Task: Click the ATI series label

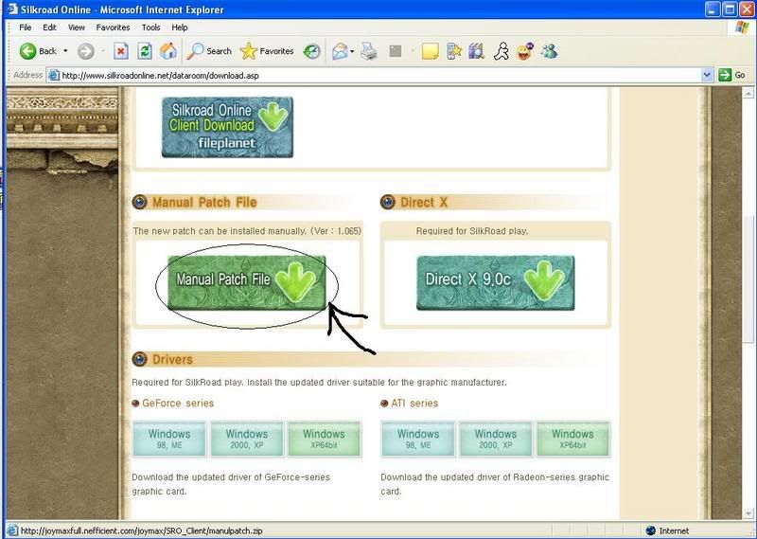Action: [414, 404]
